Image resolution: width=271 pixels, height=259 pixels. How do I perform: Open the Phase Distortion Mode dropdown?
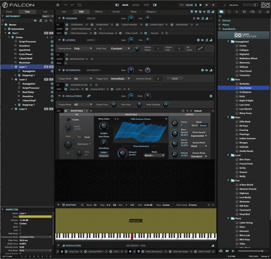tap(154, 155)
